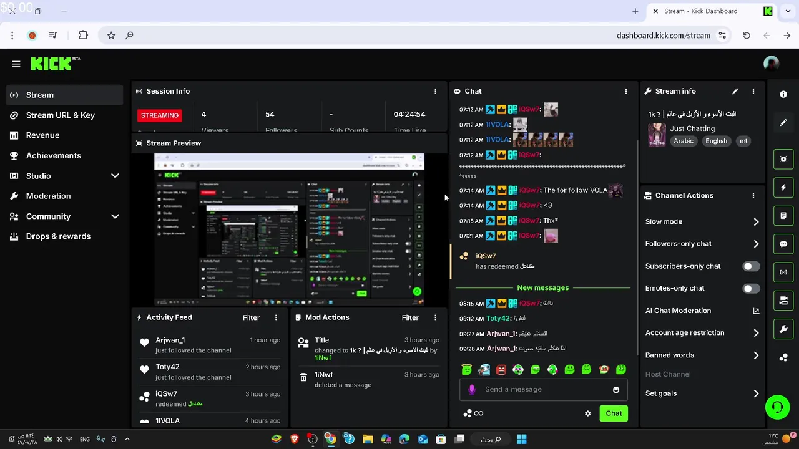Click the Kick logo
The height and width of the screenshot is (449, 799).
pos(55,64)
